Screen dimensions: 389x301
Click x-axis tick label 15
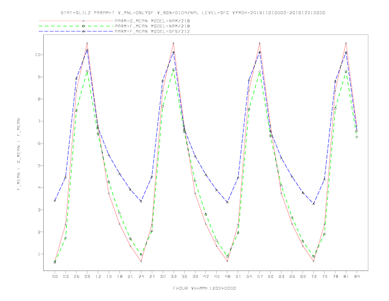coord(109,276)
